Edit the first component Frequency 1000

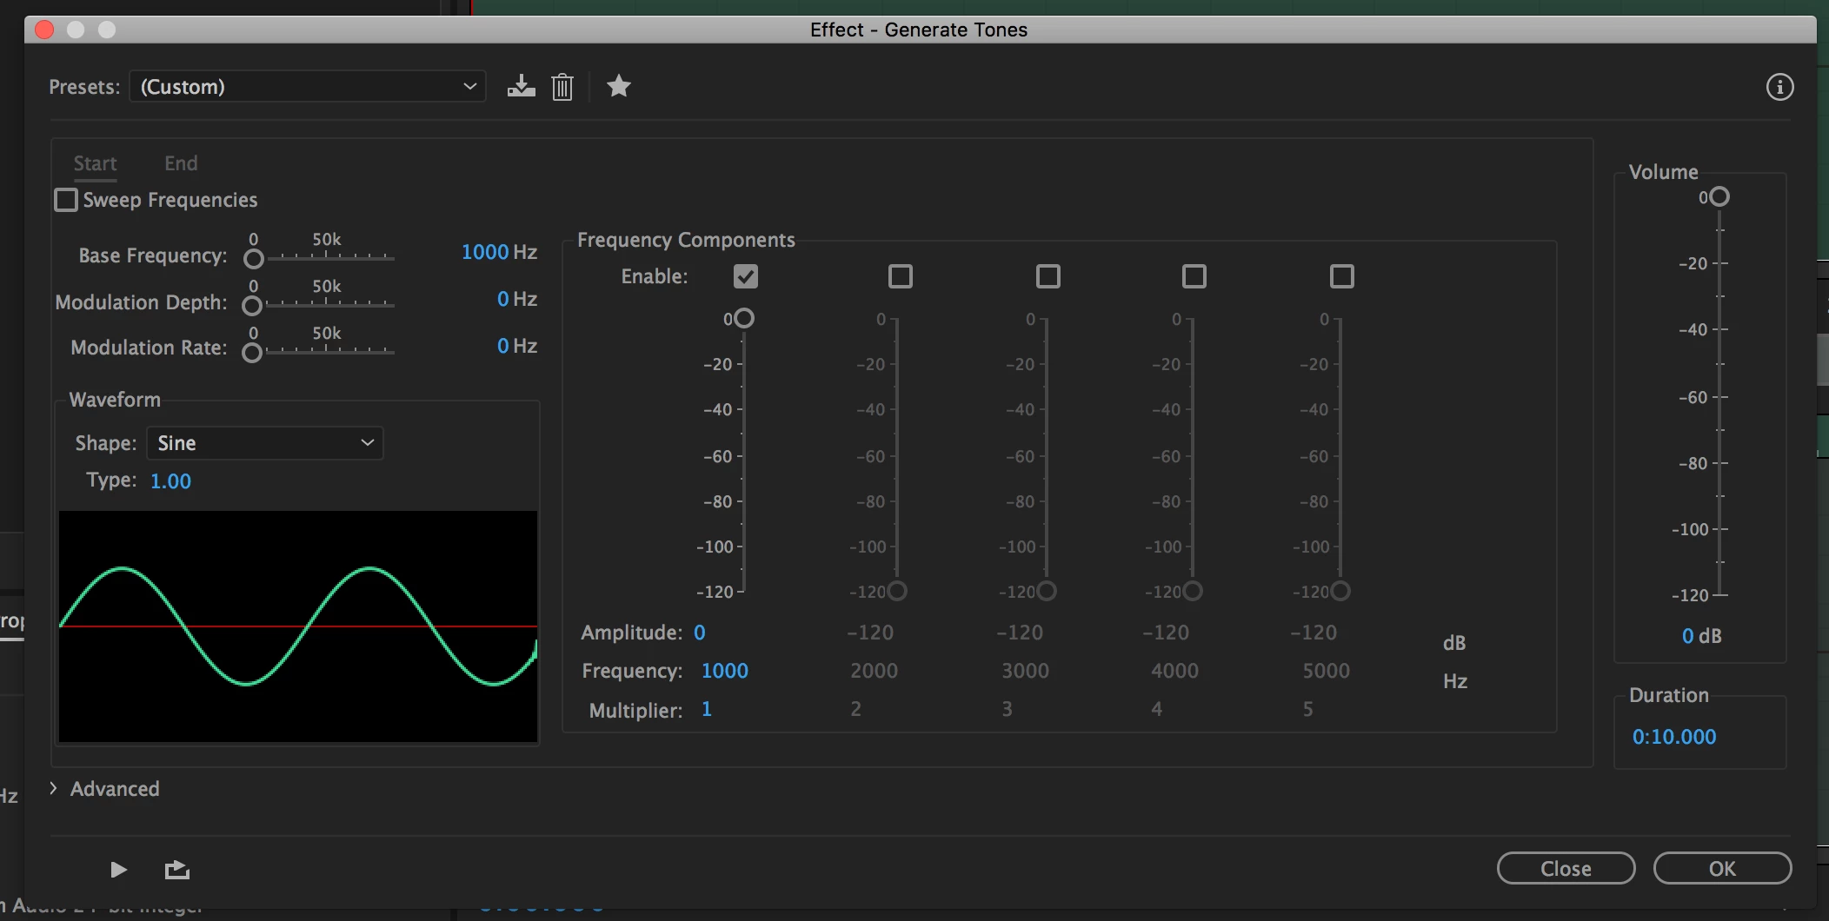[725, 671]
